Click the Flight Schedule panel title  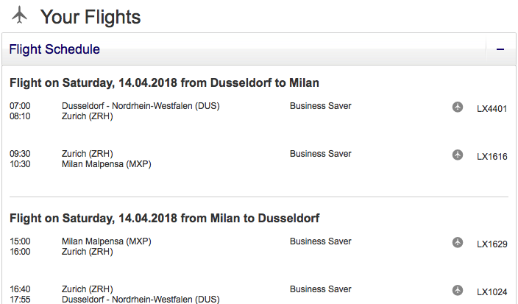tap(54, 50)
